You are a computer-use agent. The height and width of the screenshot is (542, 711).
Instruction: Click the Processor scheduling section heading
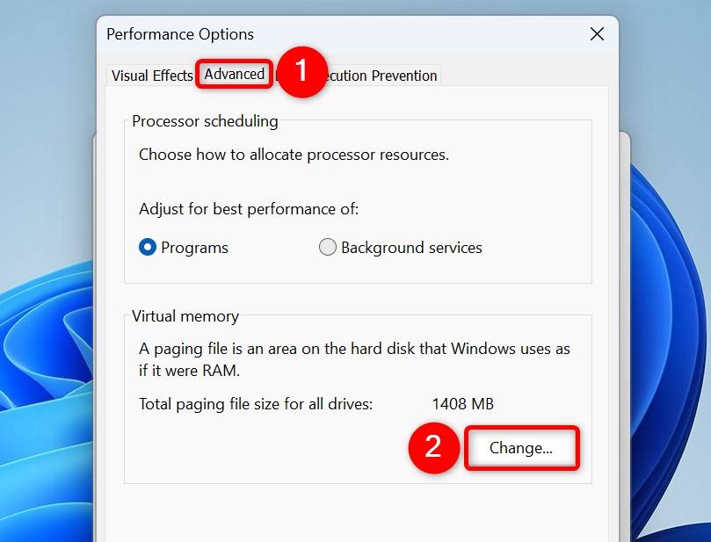[x=204, y=121]
